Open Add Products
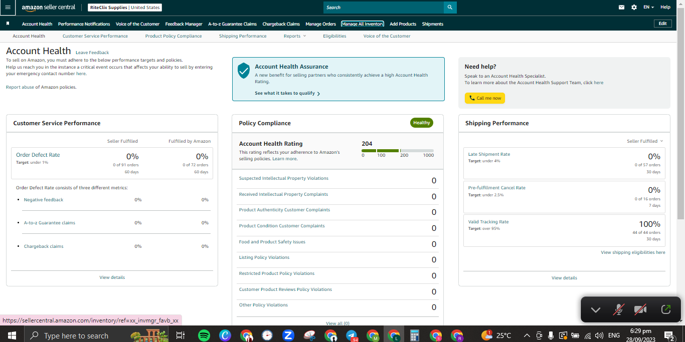Viewport: 685px width, 342px height. pyautogui.click(x=403, y=24)
